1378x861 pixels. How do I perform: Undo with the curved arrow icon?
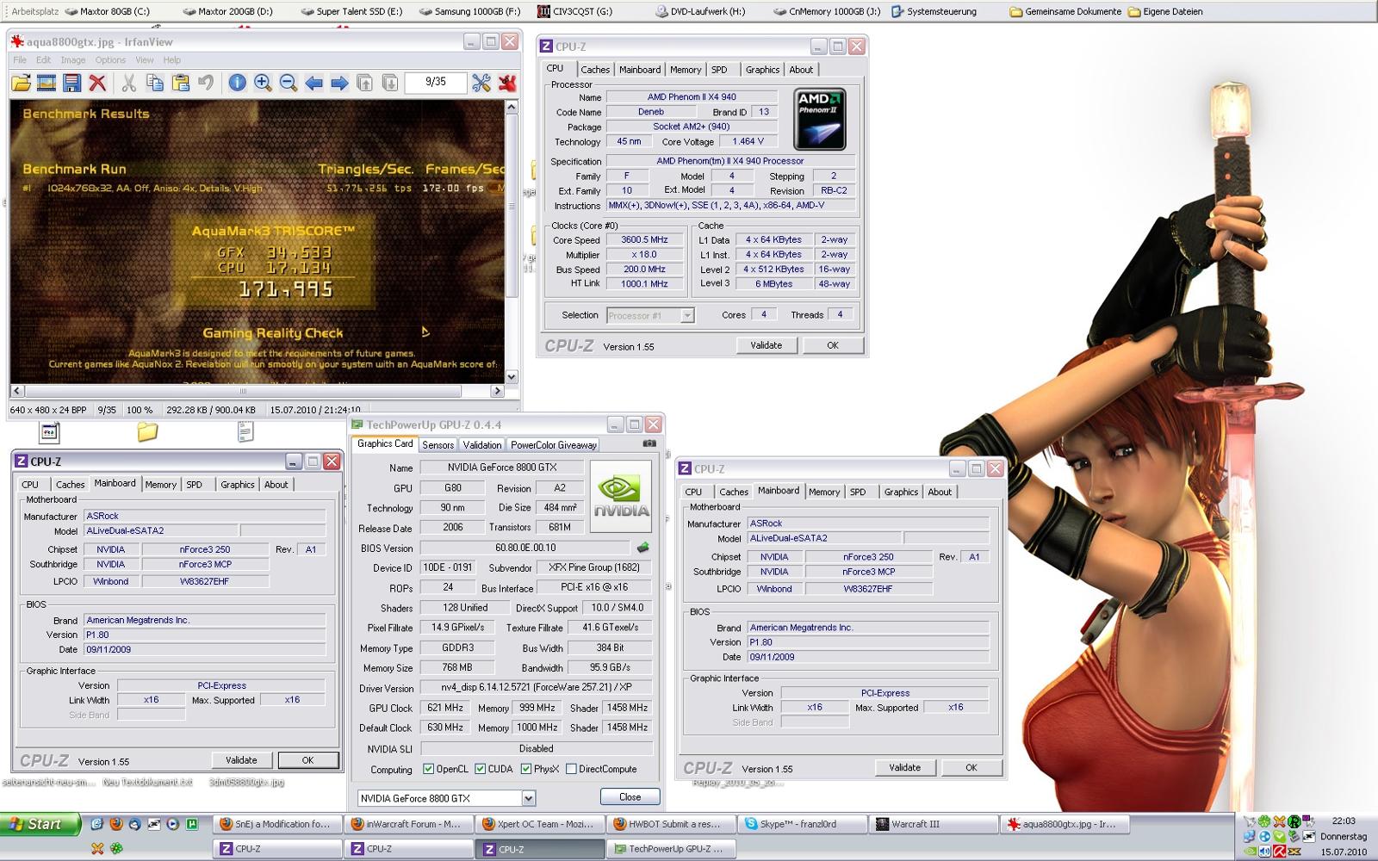pyautogui.click(x=205, y=83)
